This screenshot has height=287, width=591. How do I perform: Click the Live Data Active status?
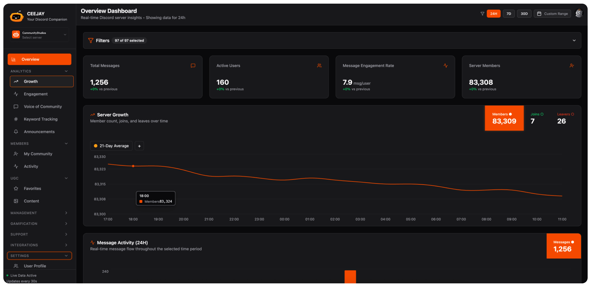coord(22,276)
